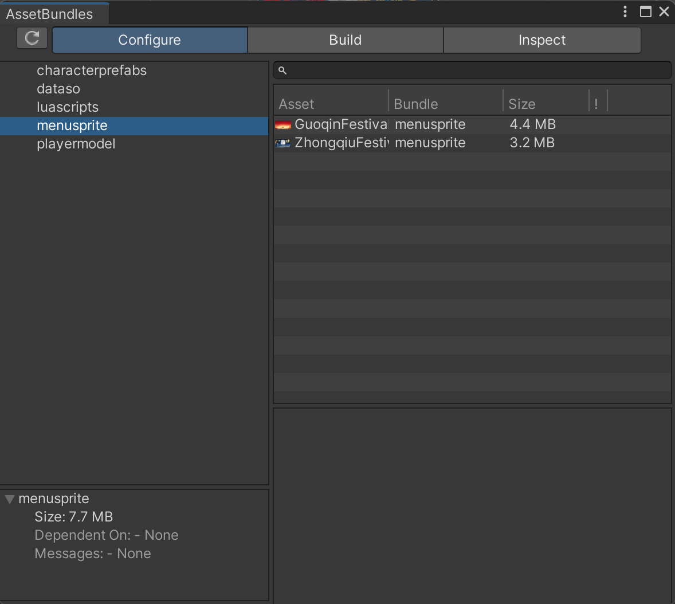Click the 'Size: 7.7 MB' detail line
Screen dimensions: 675x604
(x=73, y=517)
